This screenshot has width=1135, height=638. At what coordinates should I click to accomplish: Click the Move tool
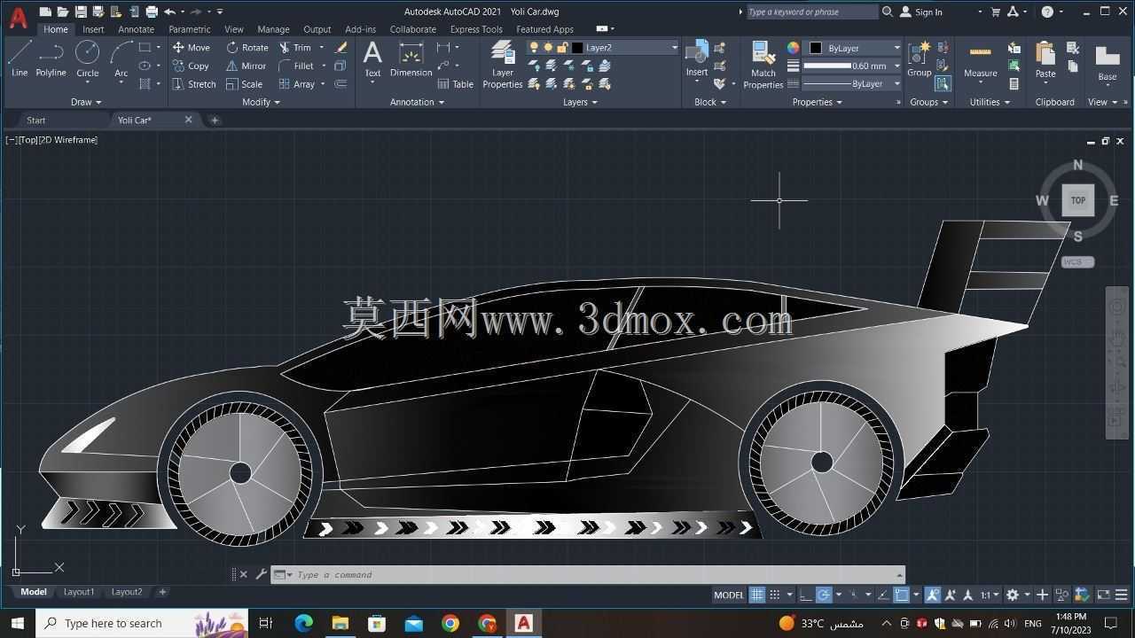pos(191,47)
